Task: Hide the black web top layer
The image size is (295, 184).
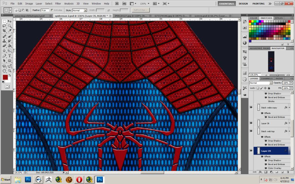Action: [251, 131]
